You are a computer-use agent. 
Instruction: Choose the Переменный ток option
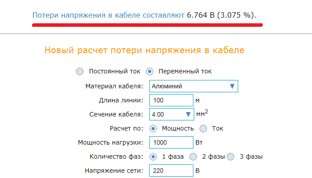(x=149, y=71)
